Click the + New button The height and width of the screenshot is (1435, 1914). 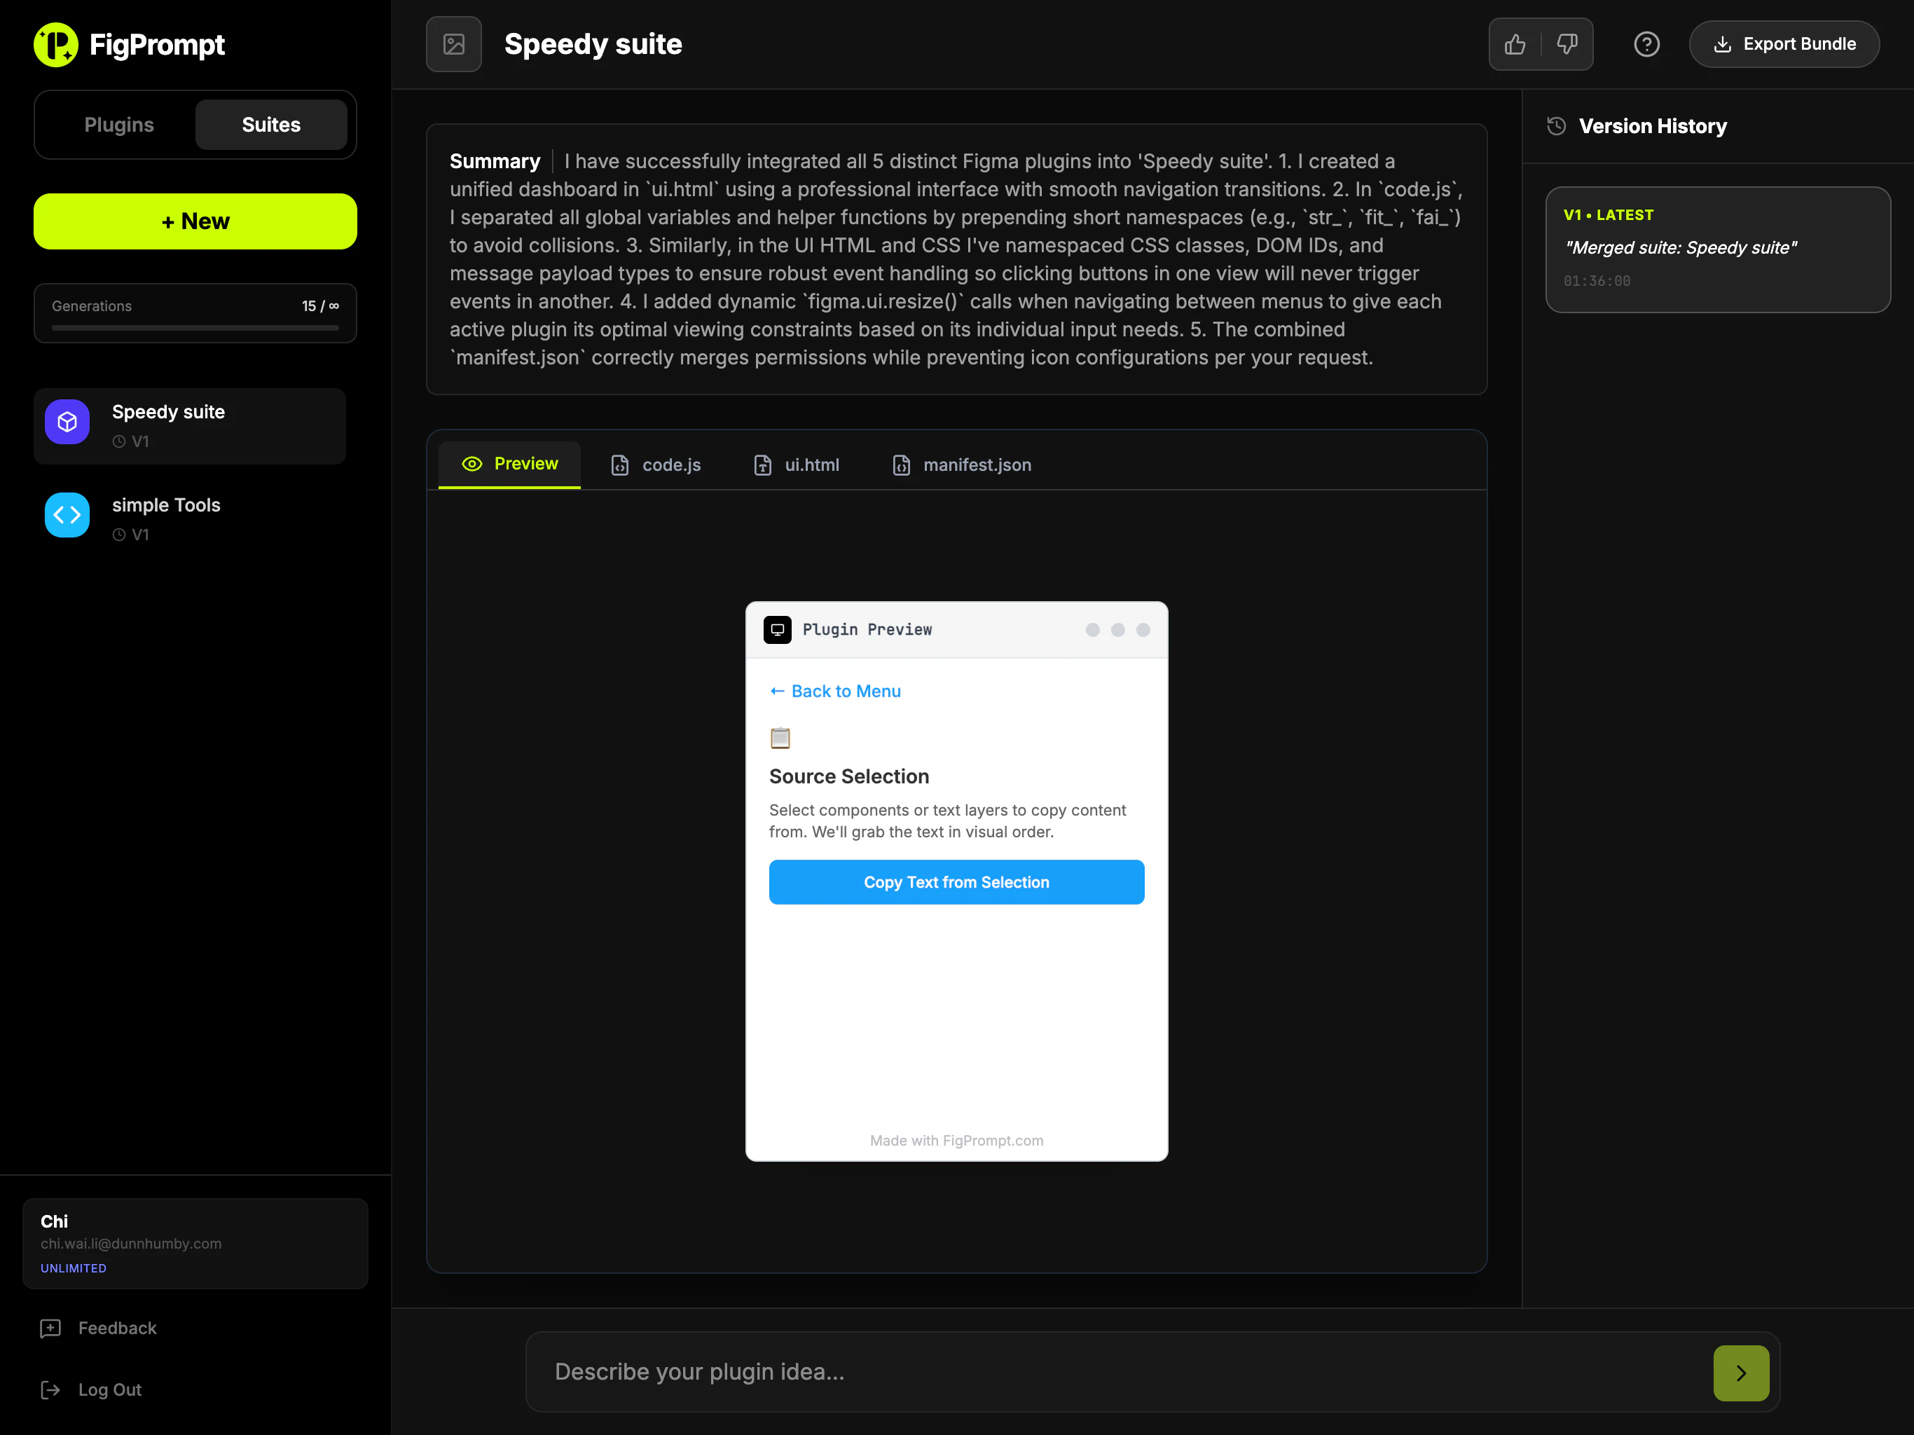pyautogui.click(x=195, y=221)
